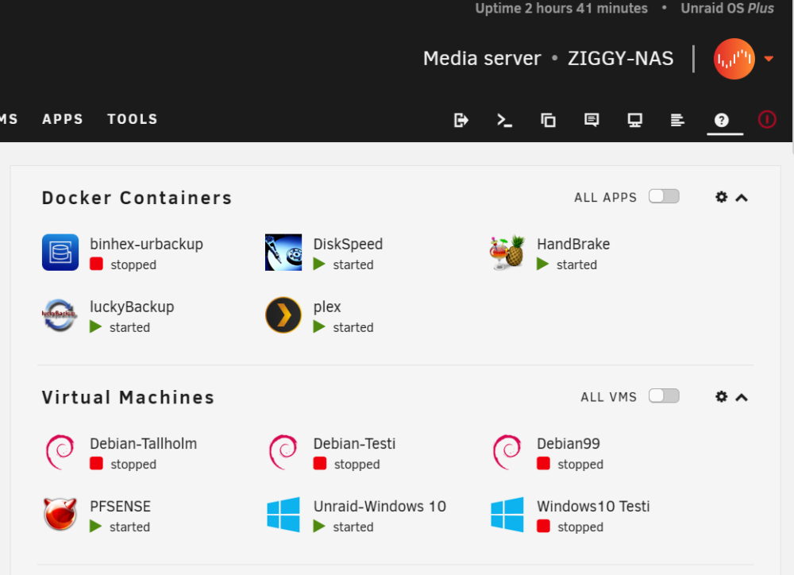Viewport: 794px width, 575px height.
Task: Collapse the Virtual Machines section
Action: click(742, 398)
